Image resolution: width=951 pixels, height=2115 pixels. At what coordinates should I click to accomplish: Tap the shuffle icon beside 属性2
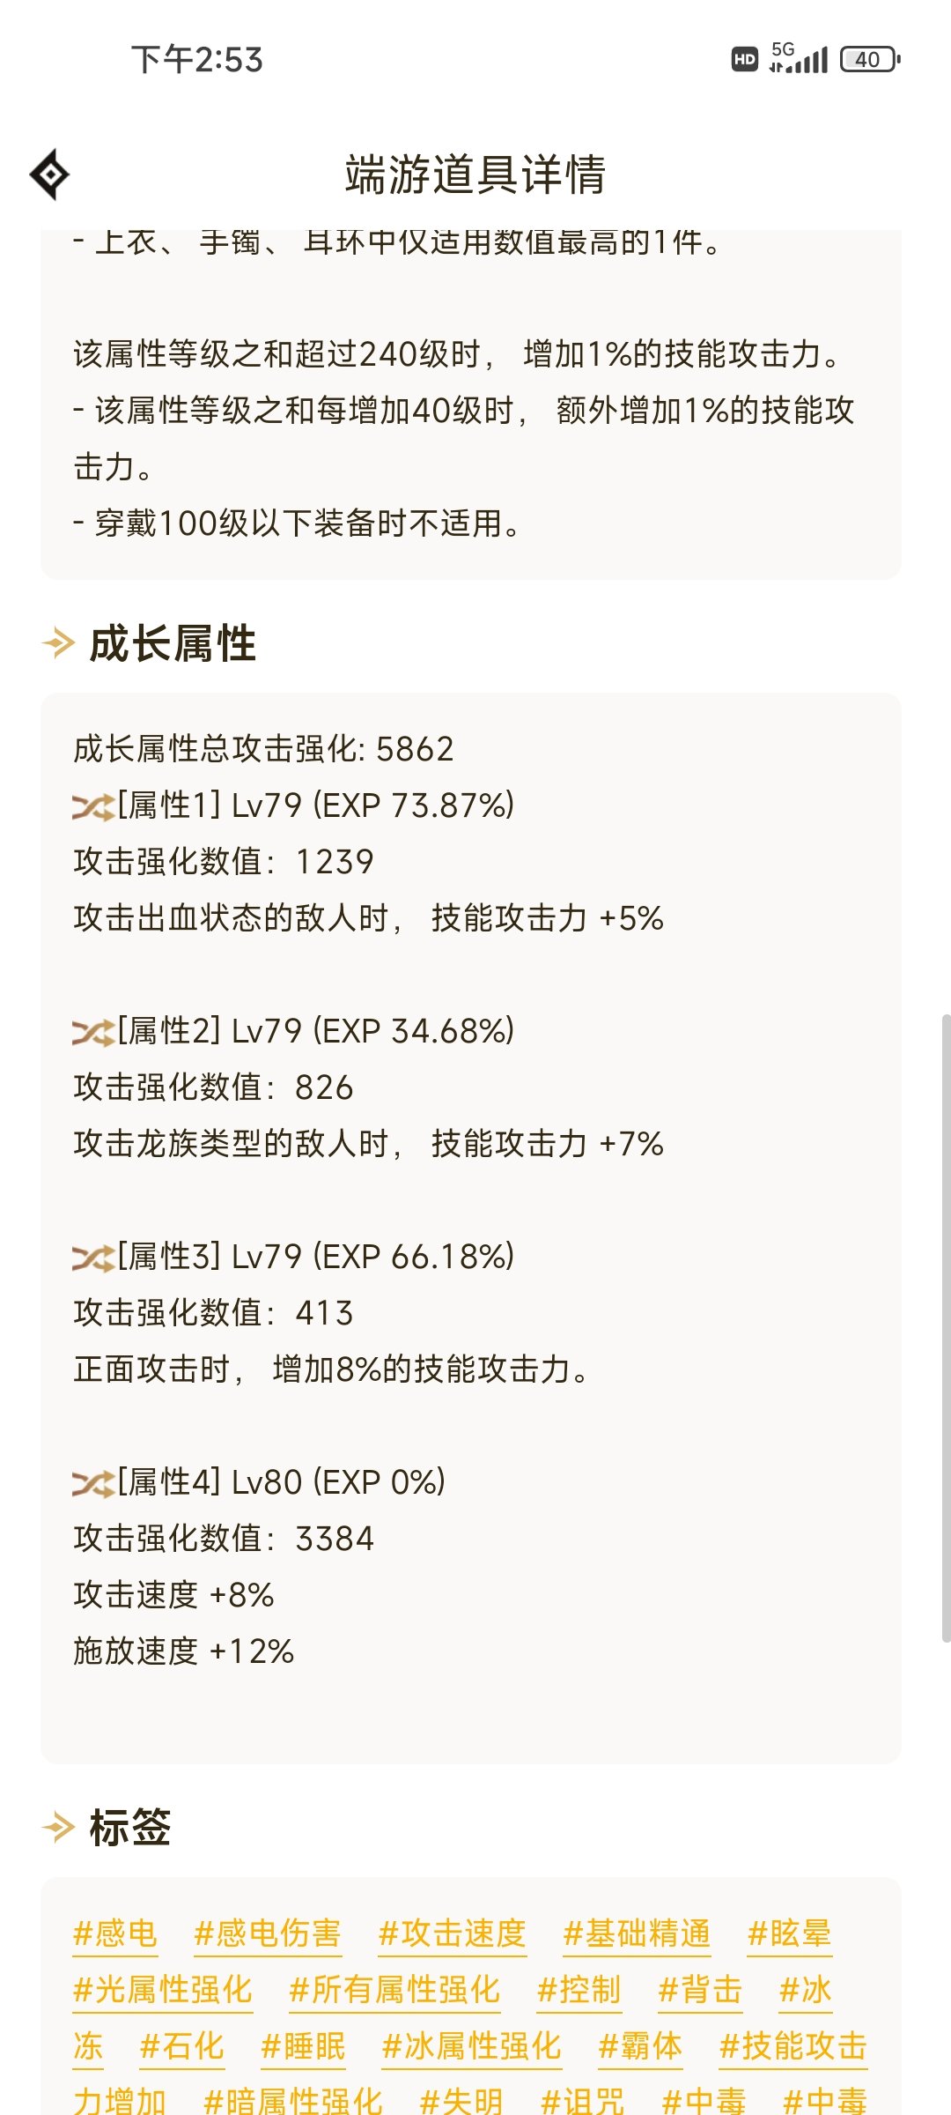93,1032
